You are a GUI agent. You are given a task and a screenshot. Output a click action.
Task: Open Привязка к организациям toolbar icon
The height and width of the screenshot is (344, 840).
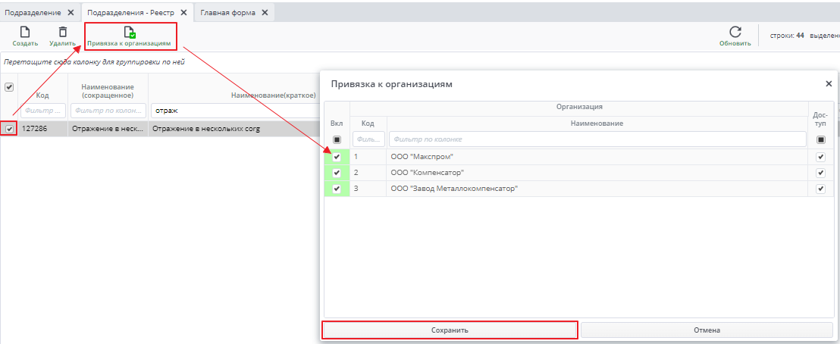129,33
